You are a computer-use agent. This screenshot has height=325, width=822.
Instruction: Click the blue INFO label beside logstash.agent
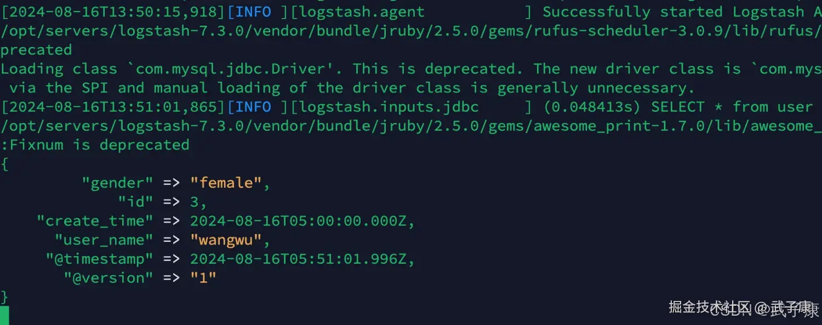[x=253, y=12]
